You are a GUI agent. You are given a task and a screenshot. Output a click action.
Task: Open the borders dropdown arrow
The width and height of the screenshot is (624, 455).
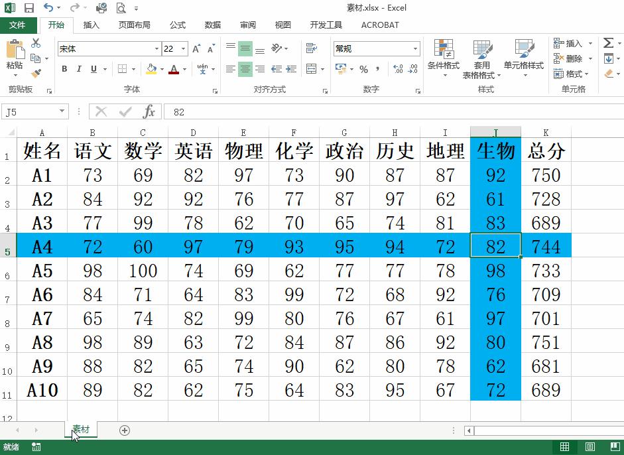(133, 69)
